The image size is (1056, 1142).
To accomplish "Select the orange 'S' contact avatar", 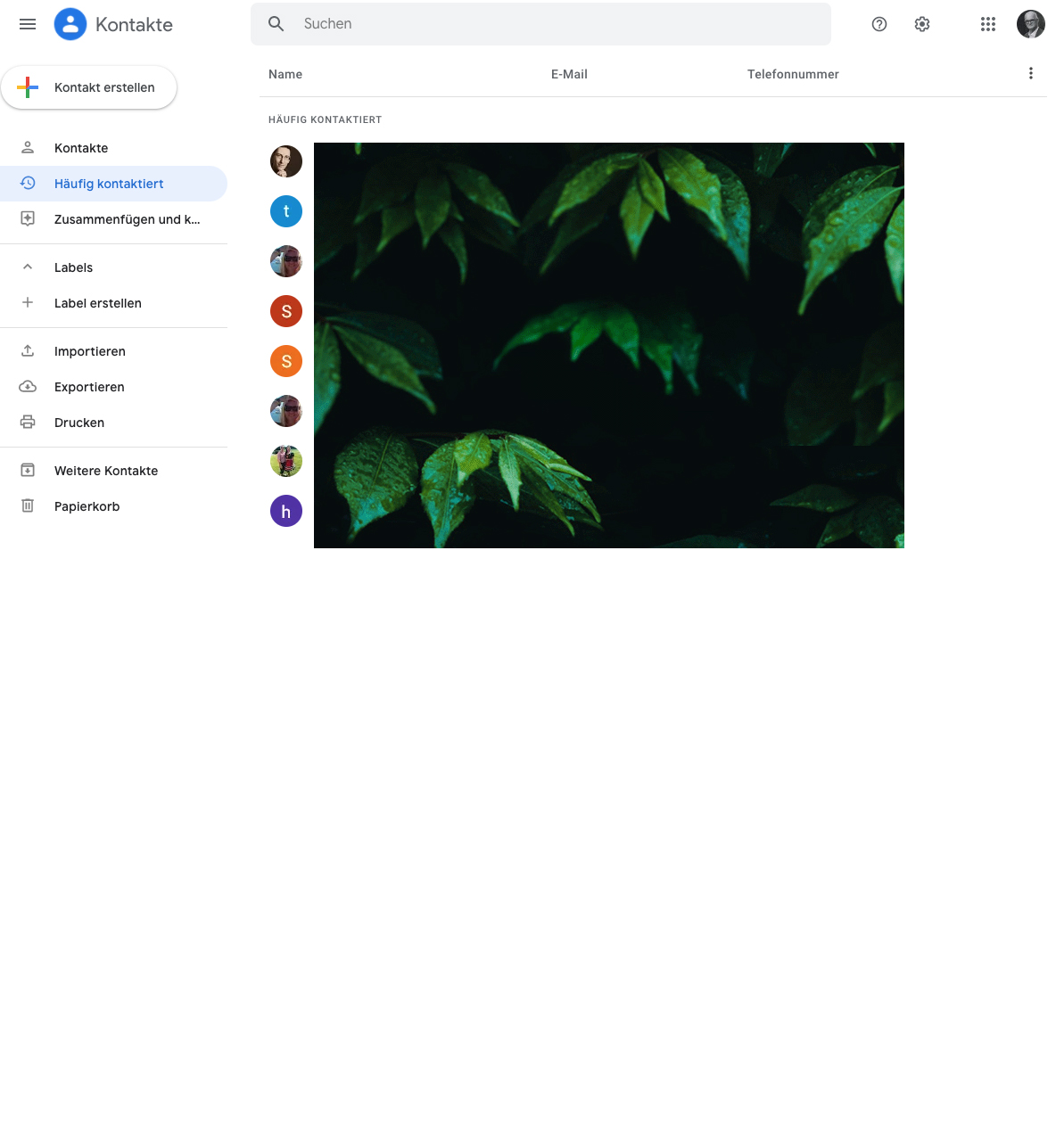I will (286, 361).
